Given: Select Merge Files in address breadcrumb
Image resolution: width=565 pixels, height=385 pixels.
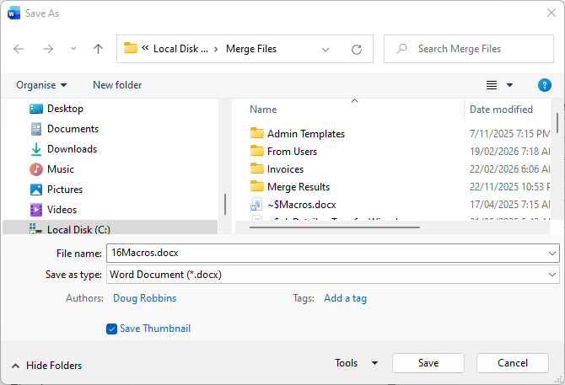Looking at the screenshot, I should coord(251,49).
